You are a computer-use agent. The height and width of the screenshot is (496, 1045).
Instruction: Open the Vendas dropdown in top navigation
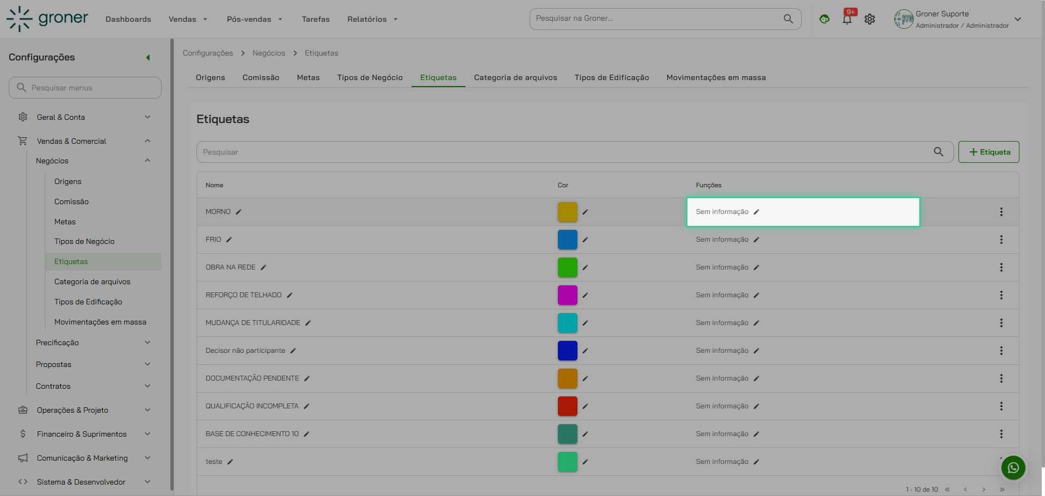coord(188,19)
